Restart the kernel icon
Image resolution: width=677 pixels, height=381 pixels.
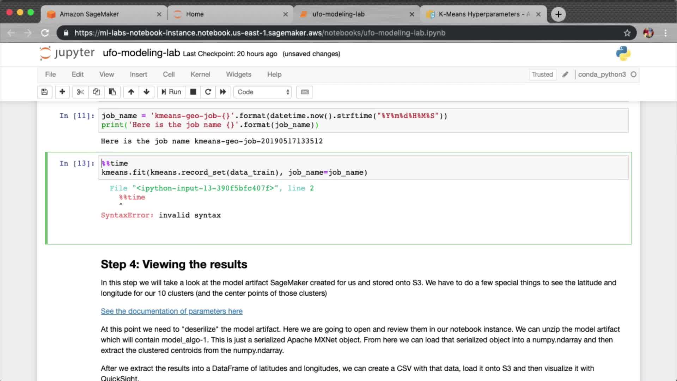pyautogui.click(x=208, y=92)
